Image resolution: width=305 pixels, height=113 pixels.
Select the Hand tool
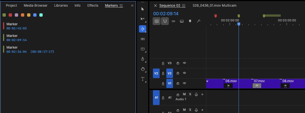pos(143,69)
